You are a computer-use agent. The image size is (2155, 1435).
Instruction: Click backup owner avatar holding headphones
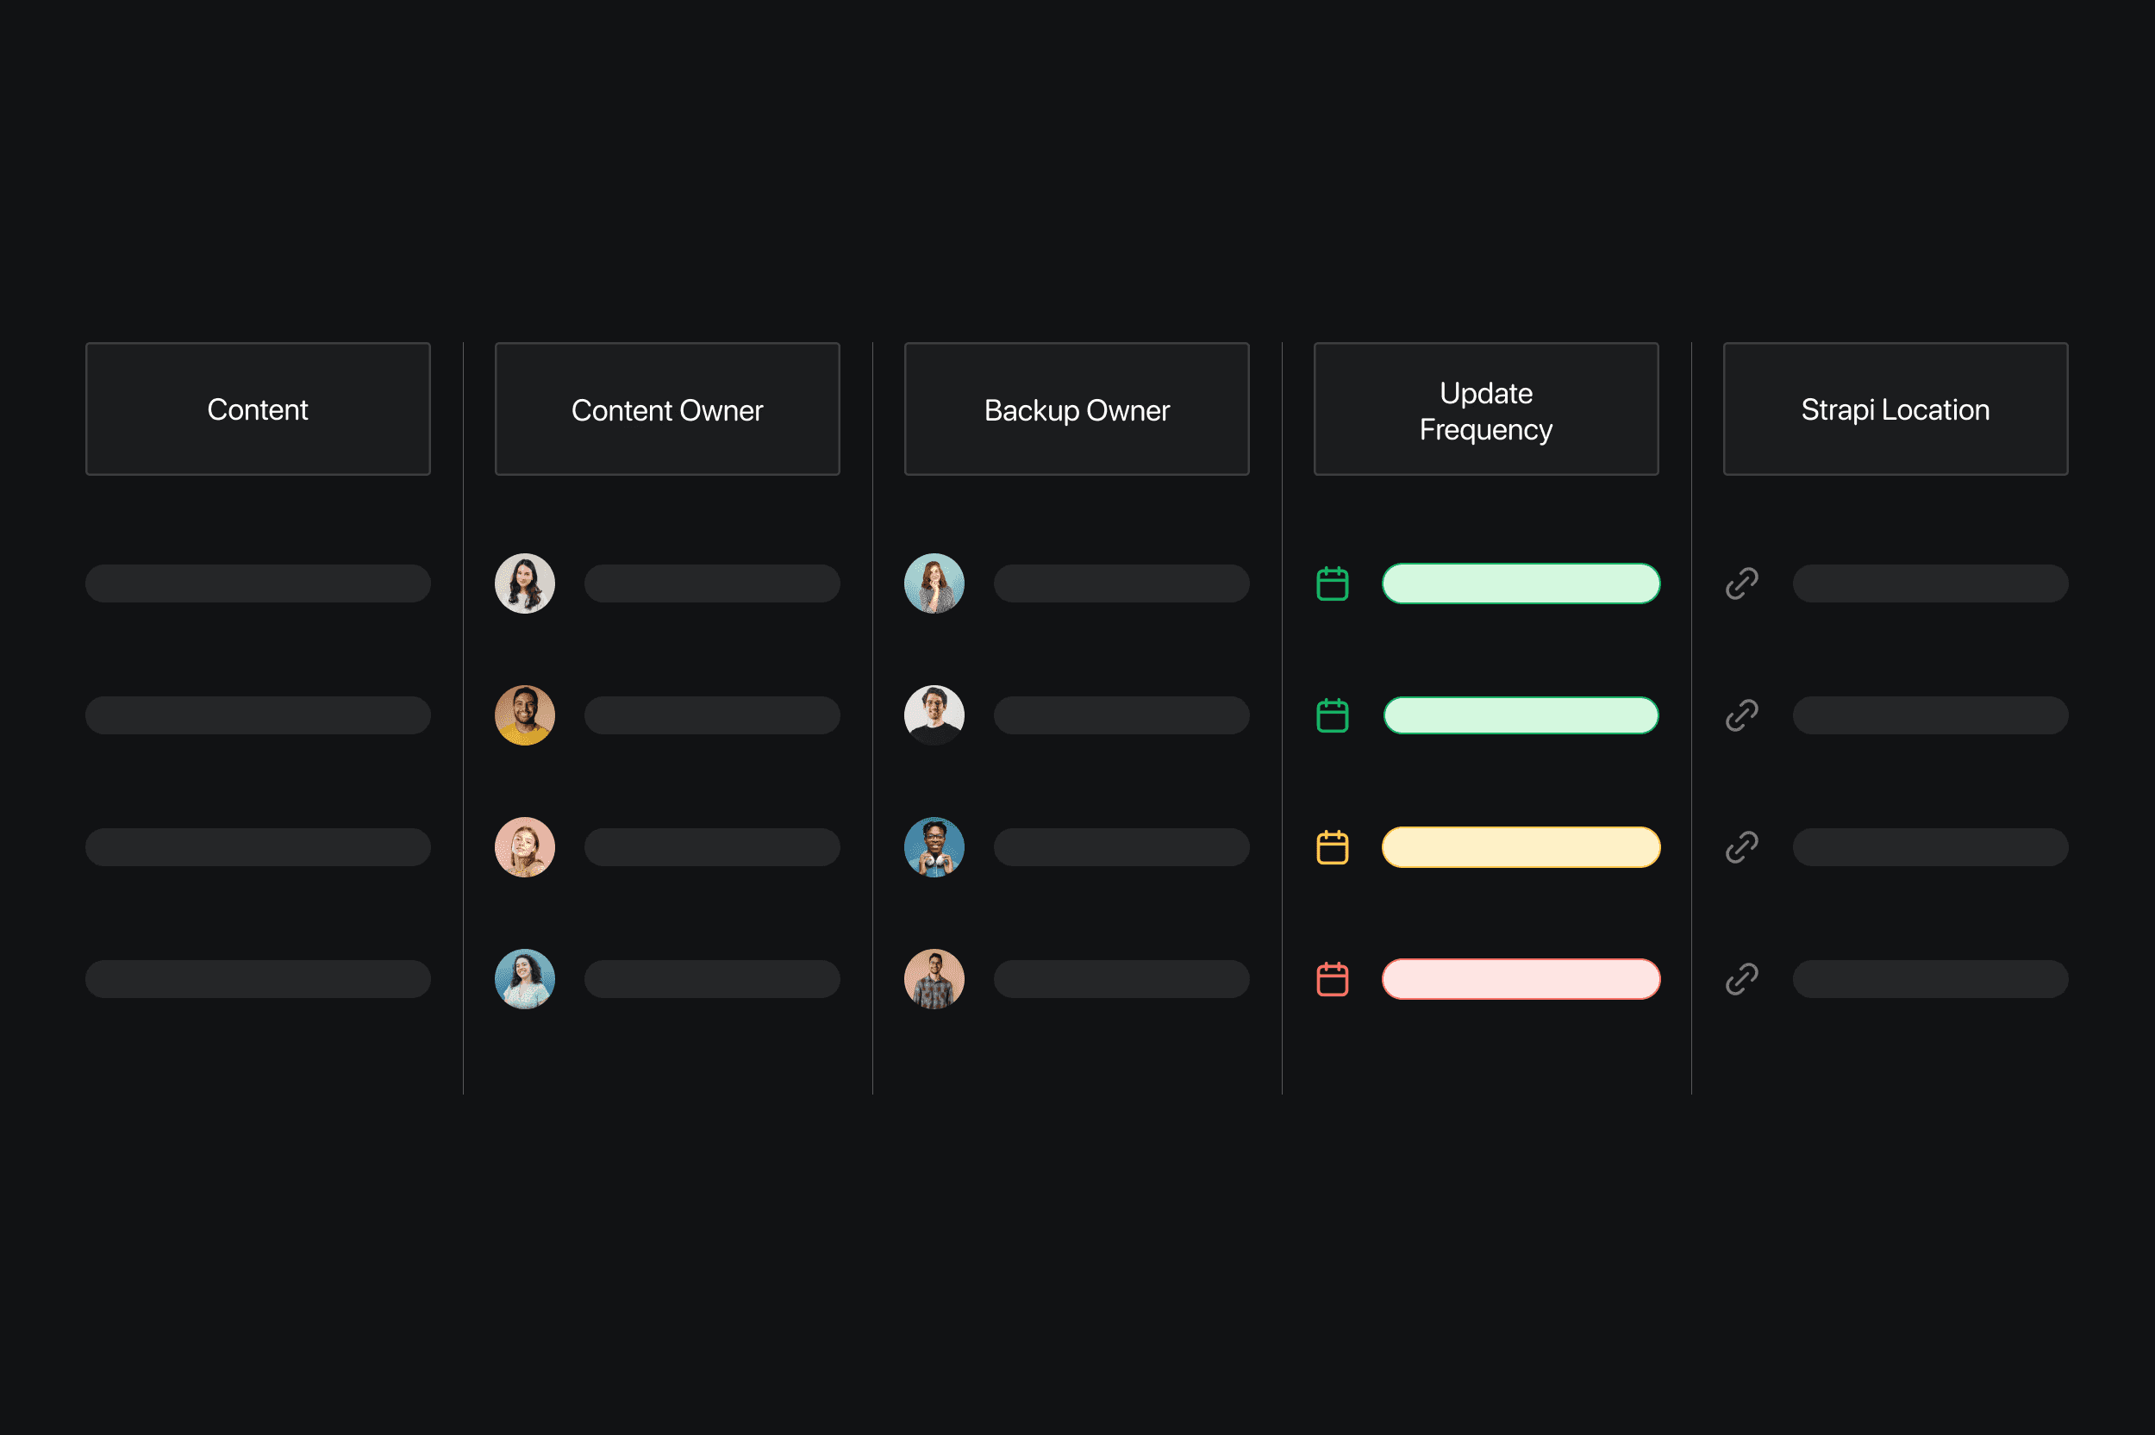click(x=934, y=847)
